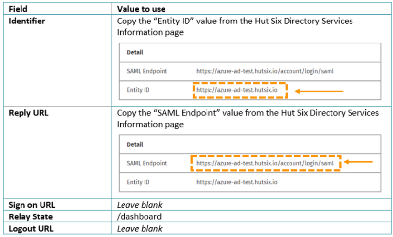Click the "Field" column header
The image size is (393, 237).
18,9
